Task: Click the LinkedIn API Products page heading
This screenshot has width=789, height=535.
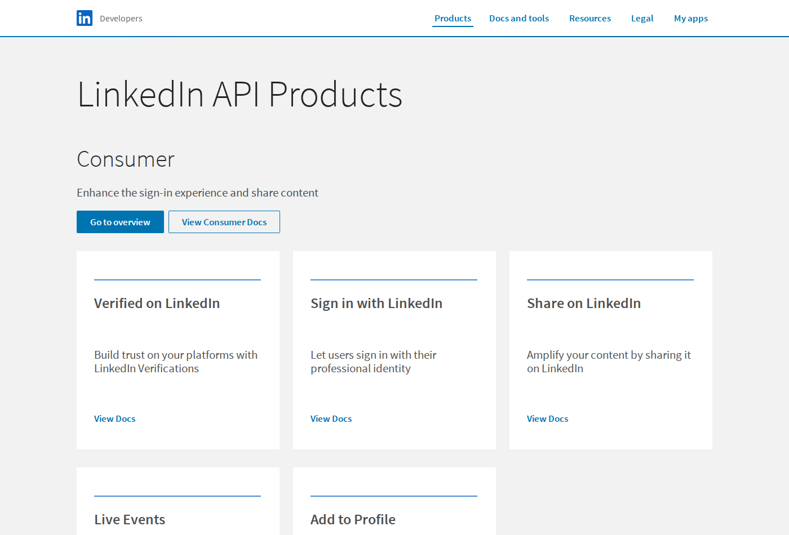Action: [x=240, y=94]
